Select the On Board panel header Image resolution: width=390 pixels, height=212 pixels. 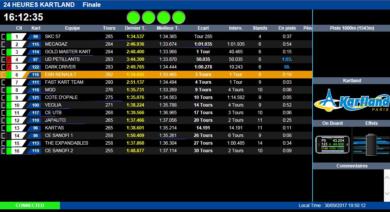(x=332, y=123)
